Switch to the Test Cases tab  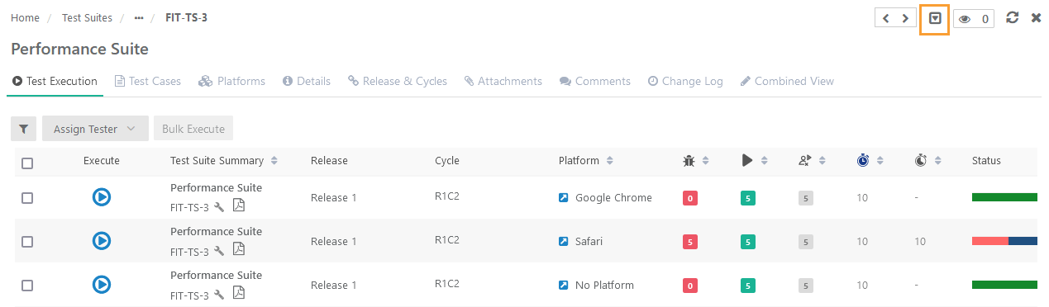click(x=148, y=81)
